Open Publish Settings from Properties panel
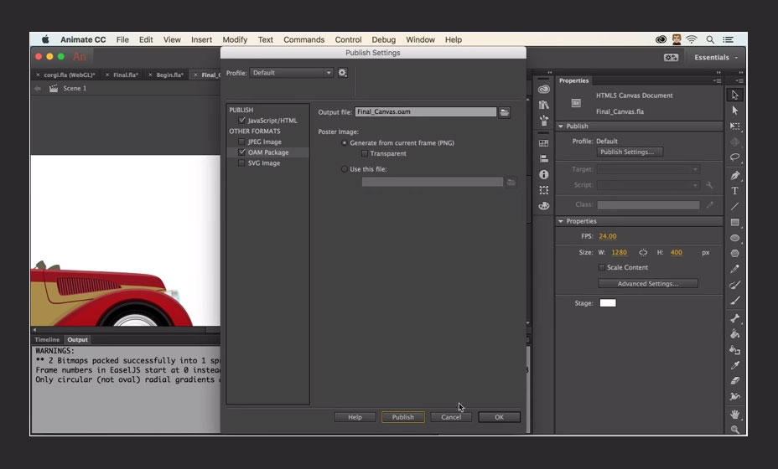The image size is (778, 469). point(630,152)
